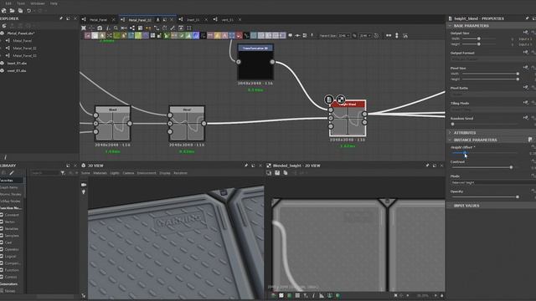The height and width of the screenshot is (301, 536).
Task: Switch to the Insert_01 graph tab
Action: (x=193, y=20)
